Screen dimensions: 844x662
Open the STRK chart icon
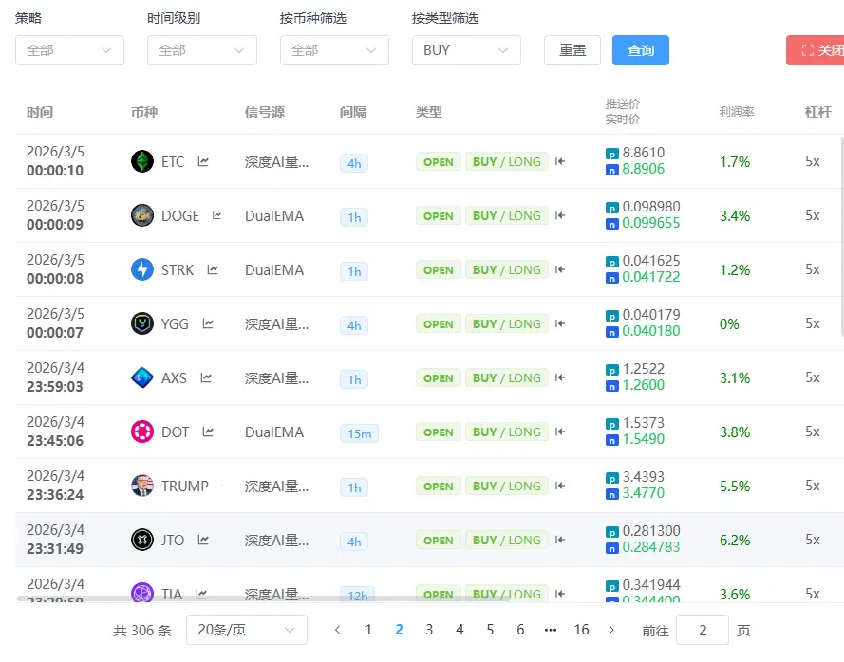tap(213, 269)
